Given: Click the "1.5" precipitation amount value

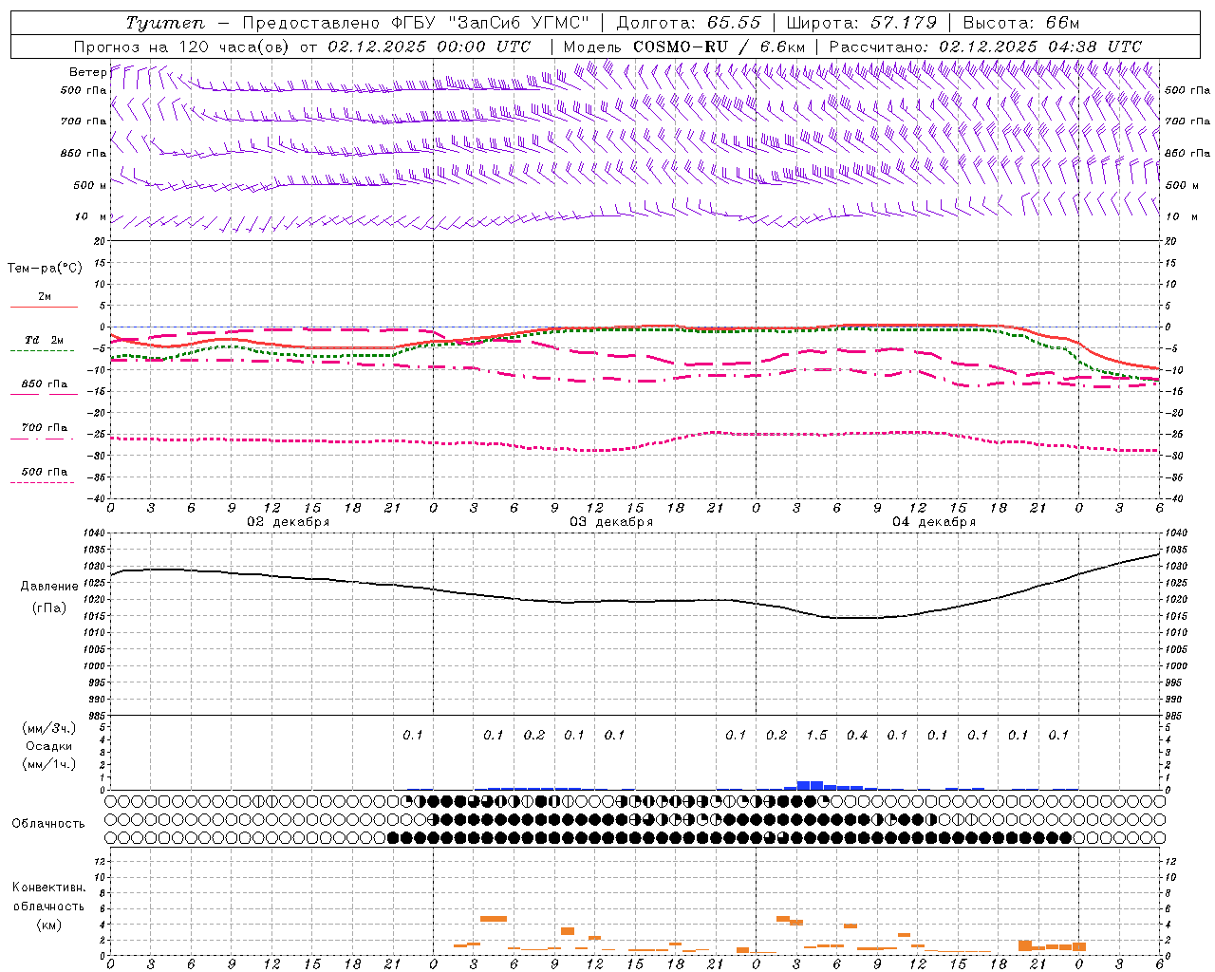Looking at the screenshot, I should coord(816,735).
